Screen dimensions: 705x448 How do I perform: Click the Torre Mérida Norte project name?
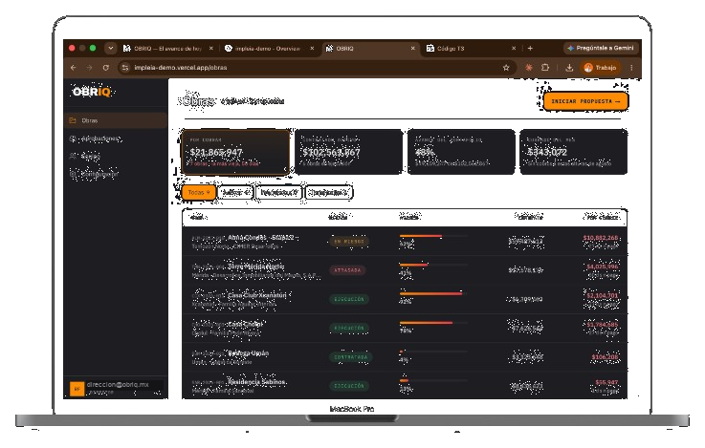coord(255,267)
